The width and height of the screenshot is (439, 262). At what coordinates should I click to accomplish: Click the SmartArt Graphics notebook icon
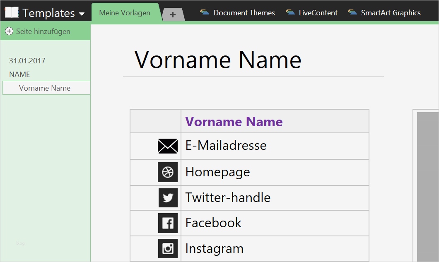[x=352, y=12]
